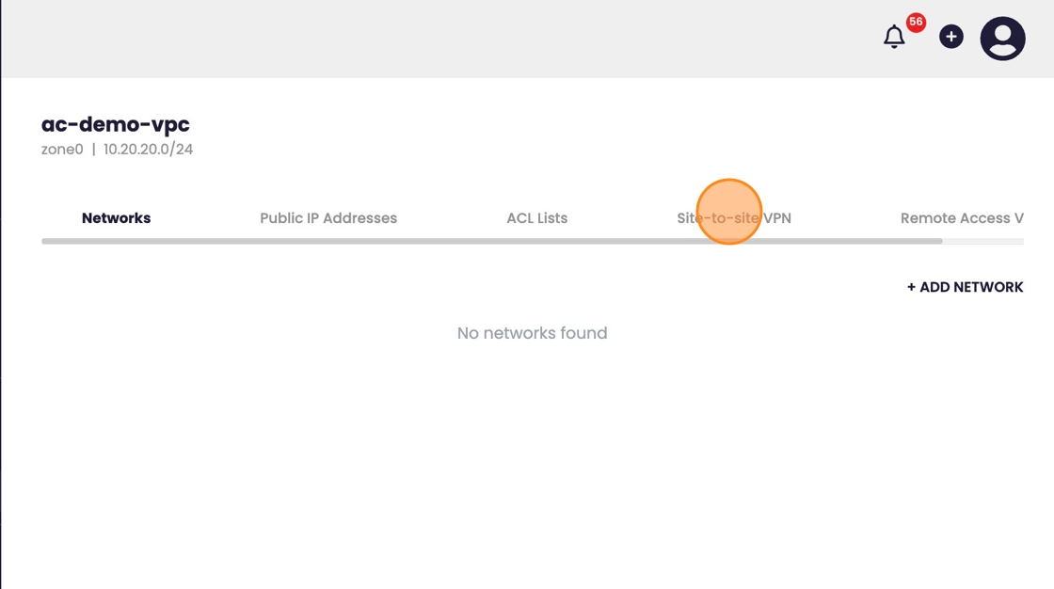Select the ACL Lists tab
Viewport: 1054px width, 589px height.
pyautogui.click(x=536, y=218)
